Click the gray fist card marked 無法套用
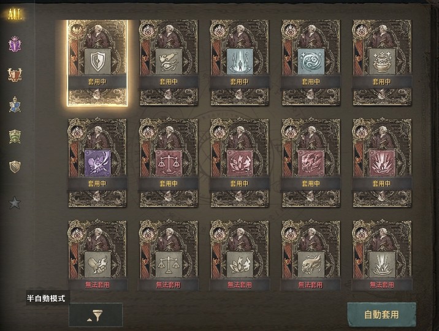 pos(97,255)
